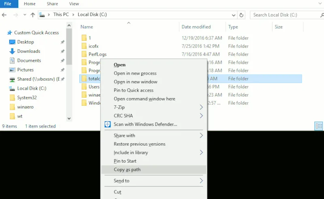The height and width of the screenshot is (199, 324).
Task: Open the recent locations dropdown arrow
Action: click(25, 15)
